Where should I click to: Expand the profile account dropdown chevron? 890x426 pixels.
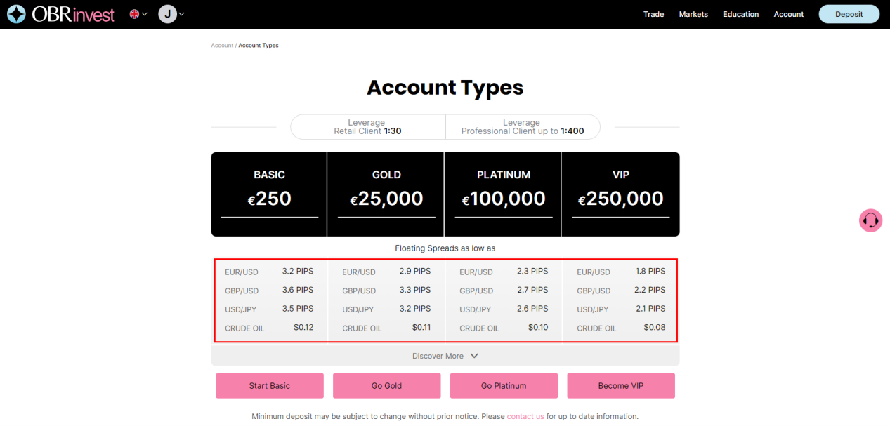(x=181, y=14)
